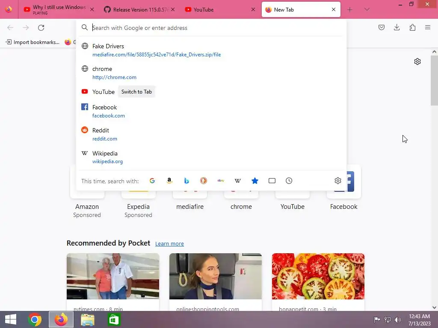Open the Extensions puzzle icon
This screenshot has width=438, height=328.
412,27
